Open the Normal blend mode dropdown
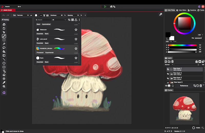Viewport: 205px width, 133px height. (169, 65)
